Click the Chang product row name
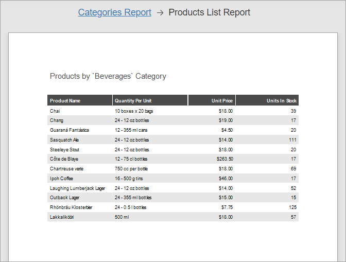346x262 pixels. [57, 120]
